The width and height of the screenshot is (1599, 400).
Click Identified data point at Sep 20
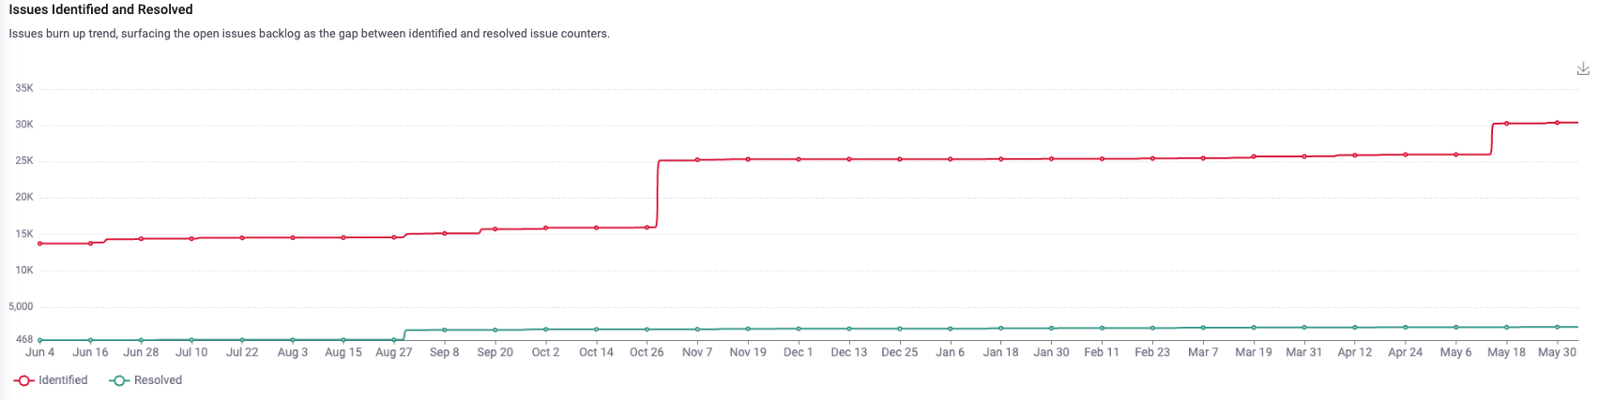pos(495,230)
